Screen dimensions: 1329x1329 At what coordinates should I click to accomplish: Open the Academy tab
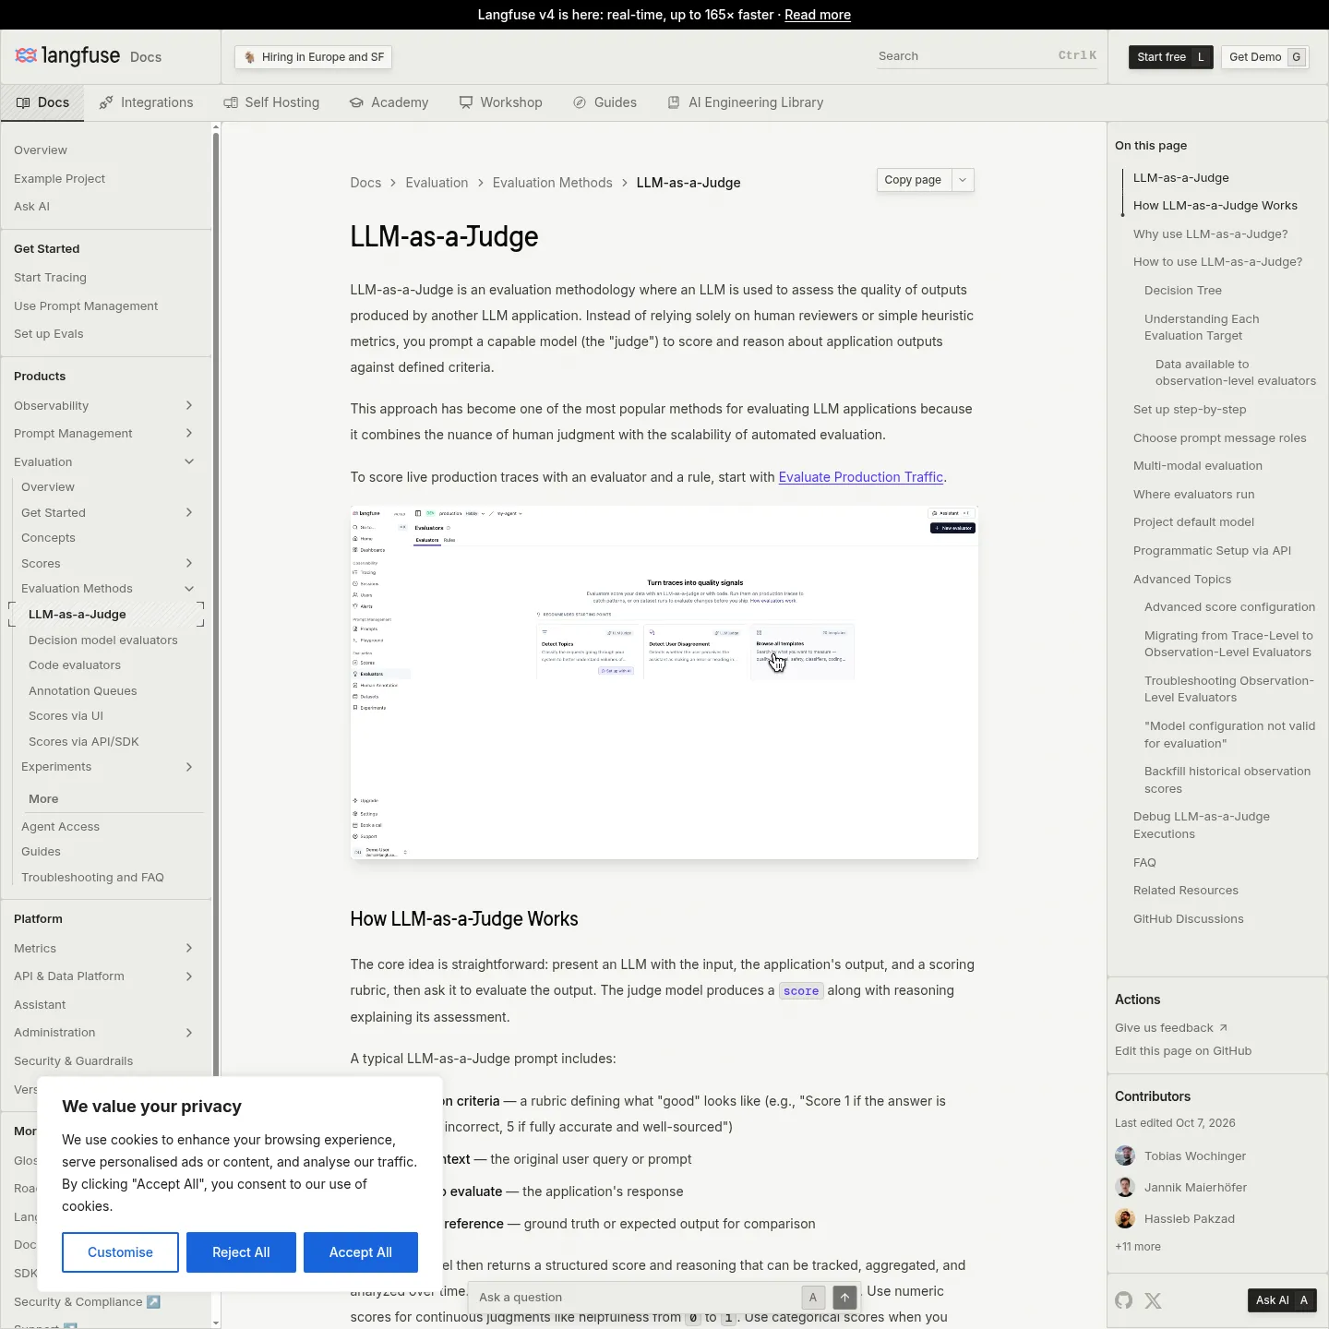pos(389,102)
